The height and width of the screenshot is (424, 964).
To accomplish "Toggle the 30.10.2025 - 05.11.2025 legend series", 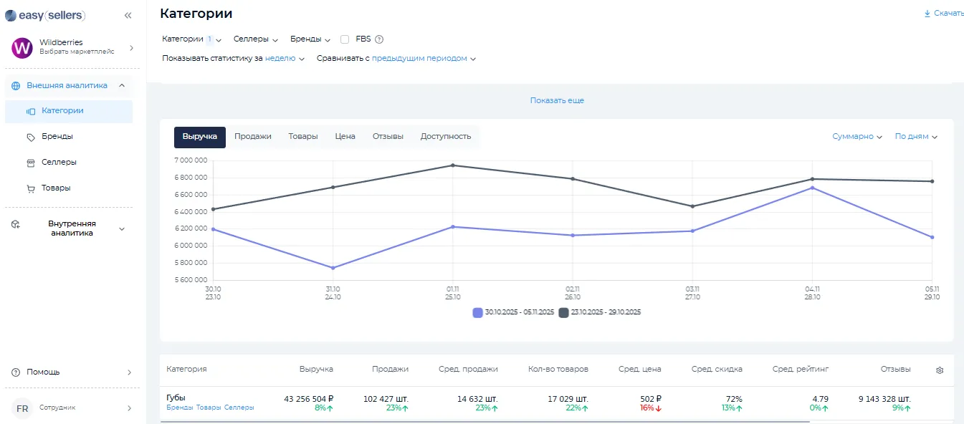I will 513,312.
